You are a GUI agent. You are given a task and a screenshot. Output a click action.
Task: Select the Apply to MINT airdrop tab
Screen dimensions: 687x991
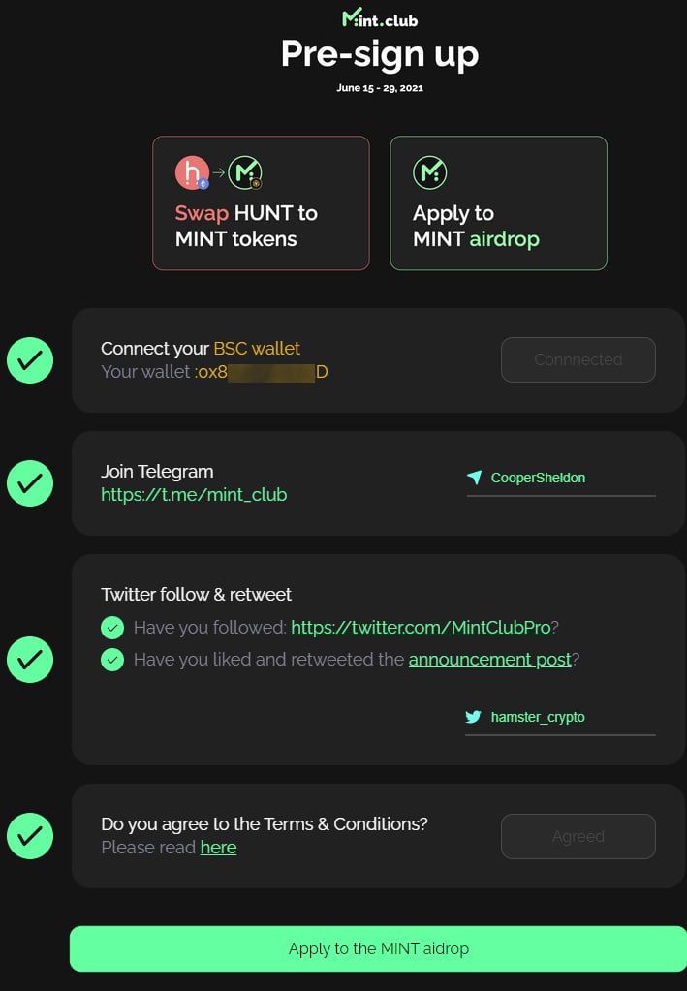coord(498,202)
